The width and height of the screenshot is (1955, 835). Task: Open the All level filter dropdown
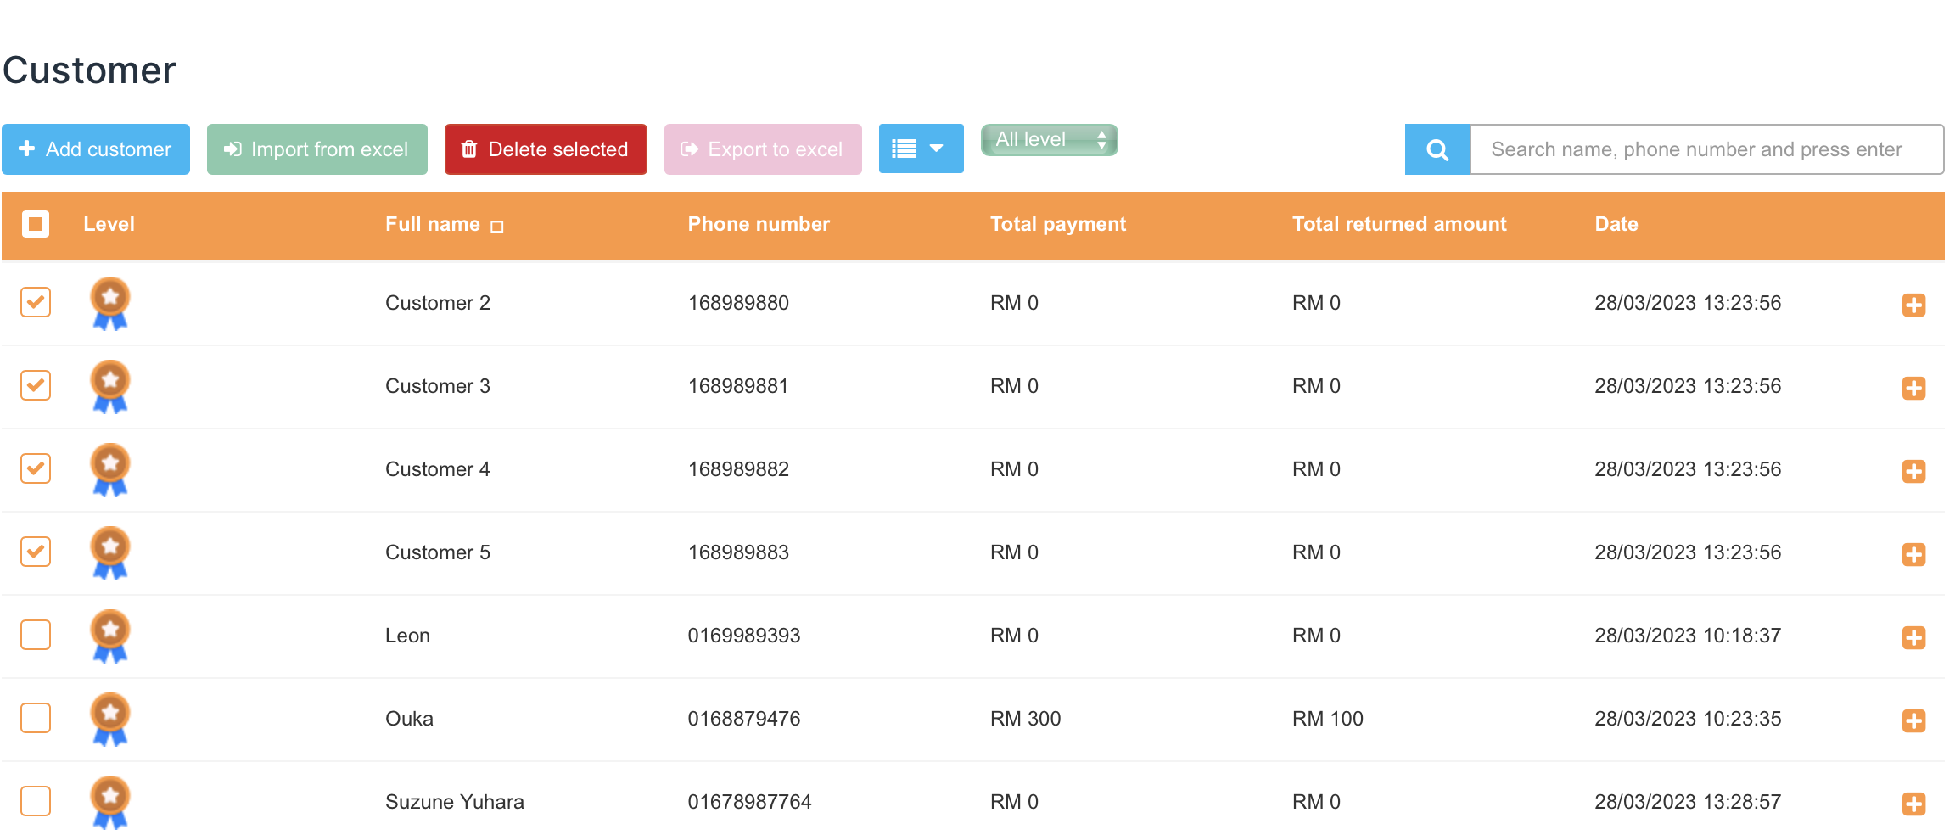(1049, 140)
